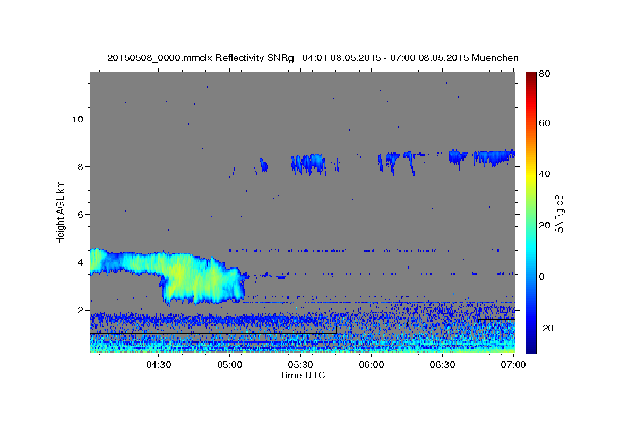
Task: Click the plot title text
Action: [313, 58]
